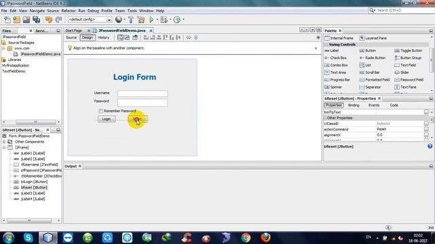Click the Login button in the form
The height and width of the screenshot is (244, 435).
pos(107,119)
